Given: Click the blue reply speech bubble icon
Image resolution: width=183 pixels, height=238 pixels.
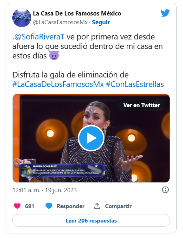Looking at the screenshot, I should (x=49, y=206).
